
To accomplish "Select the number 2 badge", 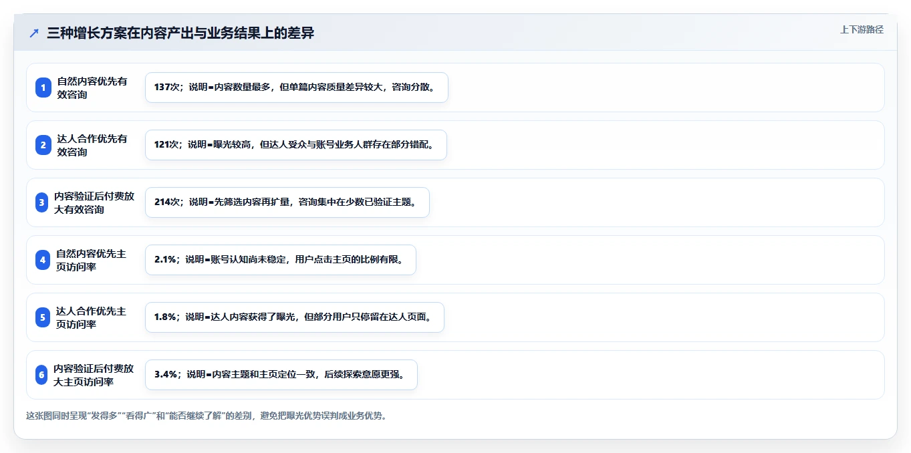I will [x=43, y=145].
